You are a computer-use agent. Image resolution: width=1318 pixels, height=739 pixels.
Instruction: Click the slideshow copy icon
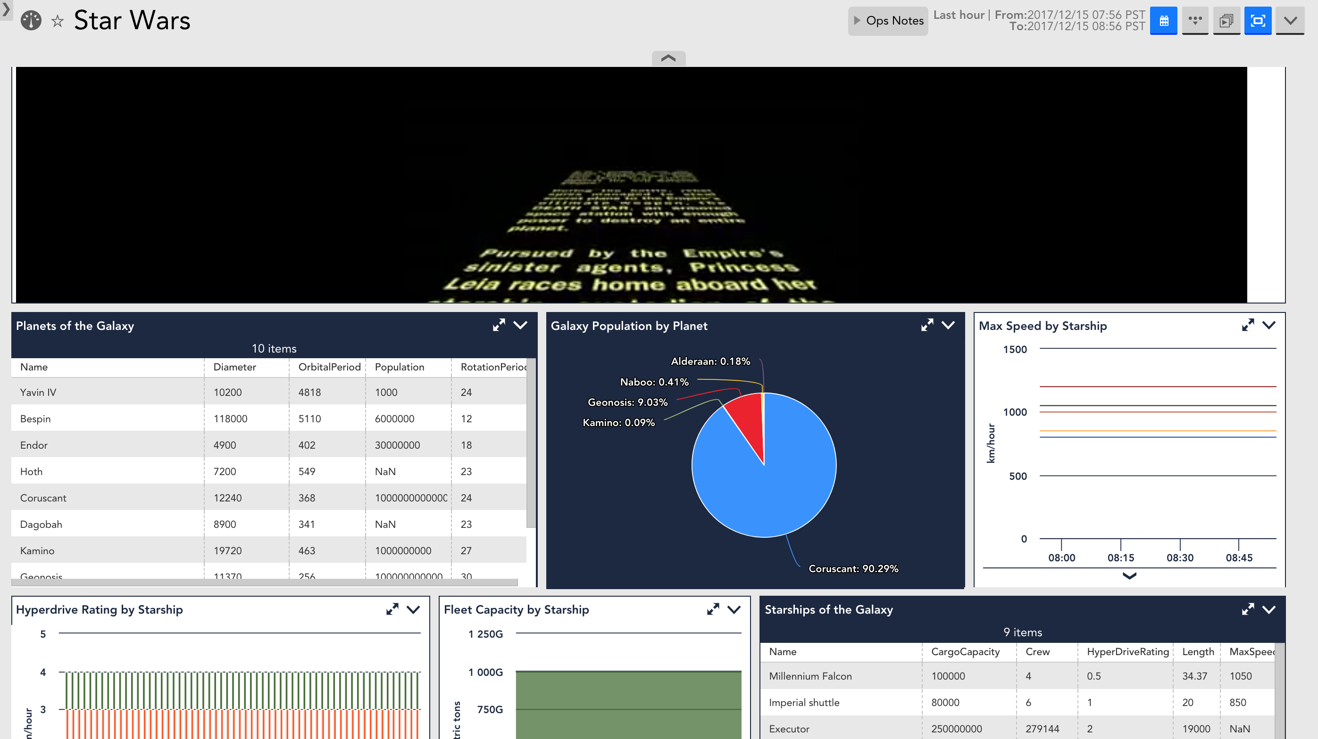1226,21
